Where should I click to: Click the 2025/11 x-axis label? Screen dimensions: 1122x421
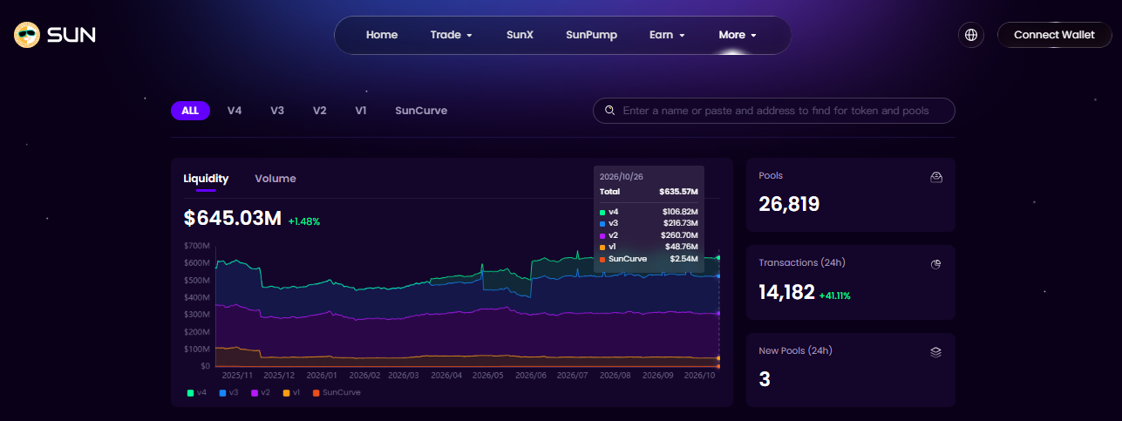(237, 375)
